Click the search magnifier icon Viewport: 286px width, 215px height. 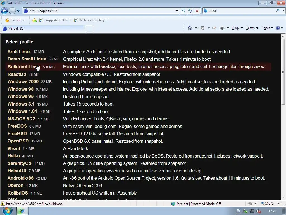tap(278, 11)
